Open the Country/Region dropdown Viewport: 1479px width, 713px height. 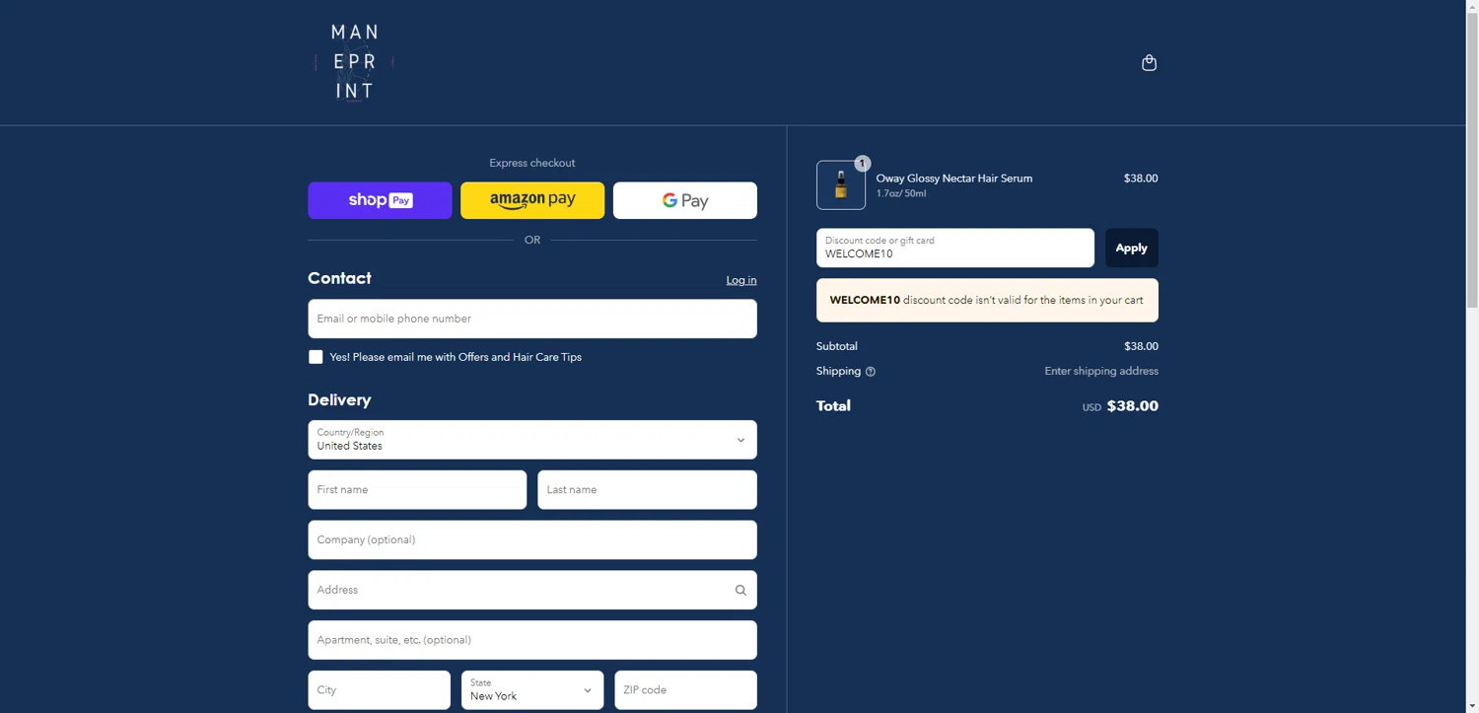pos(532,440)
